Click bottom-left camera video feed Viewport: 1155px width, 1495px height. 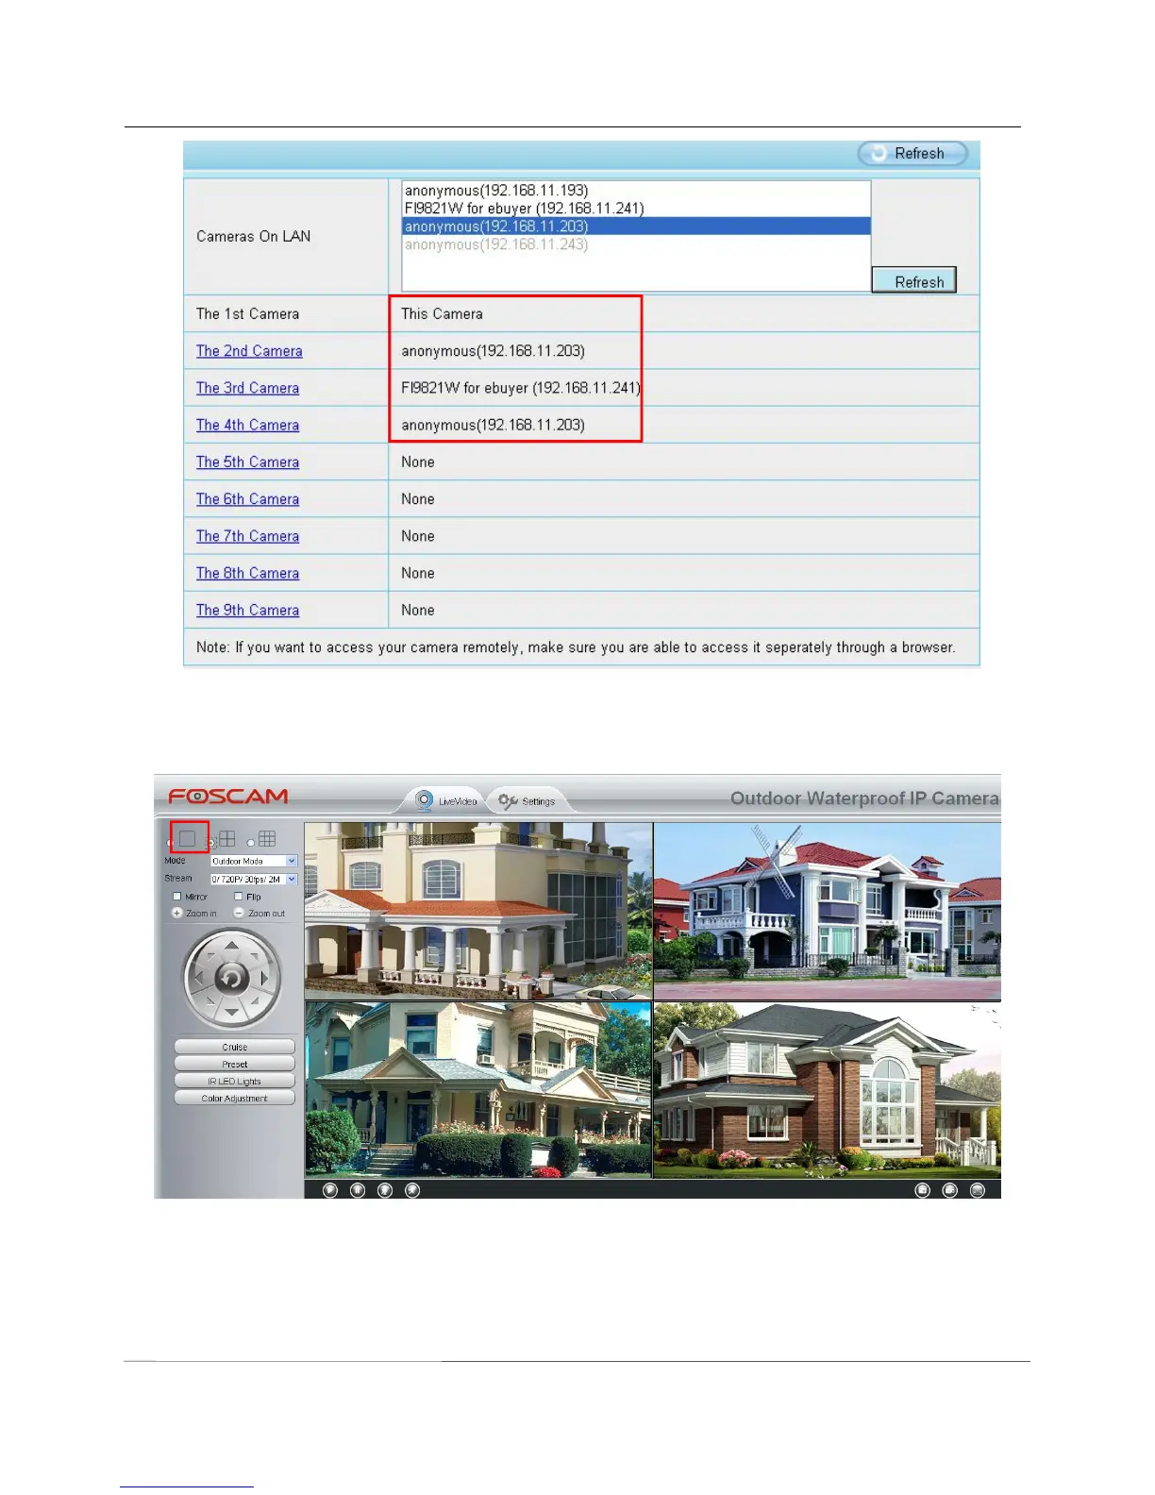click(478, 1090)
